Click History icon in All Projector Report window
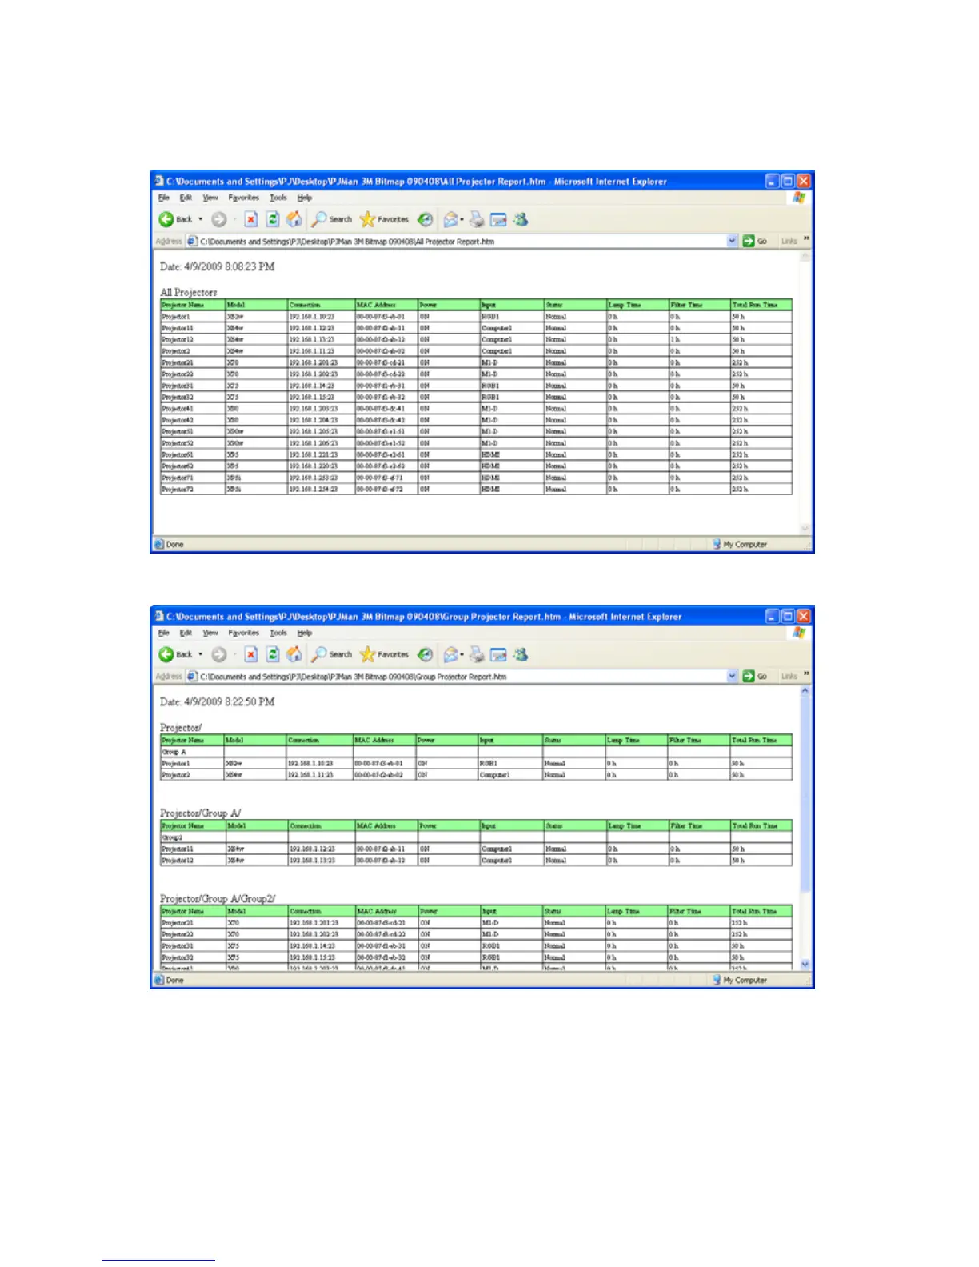Screen dimensions: 979x1267 point(426,219)
